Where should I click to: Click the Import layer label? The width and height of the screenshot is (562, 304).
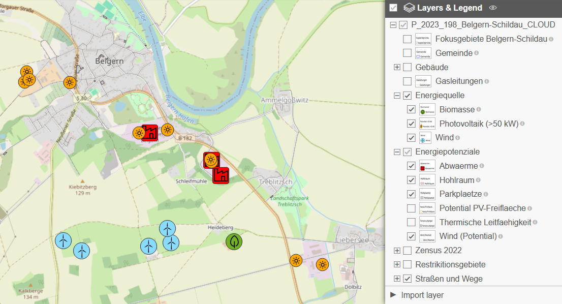(422, 295)
